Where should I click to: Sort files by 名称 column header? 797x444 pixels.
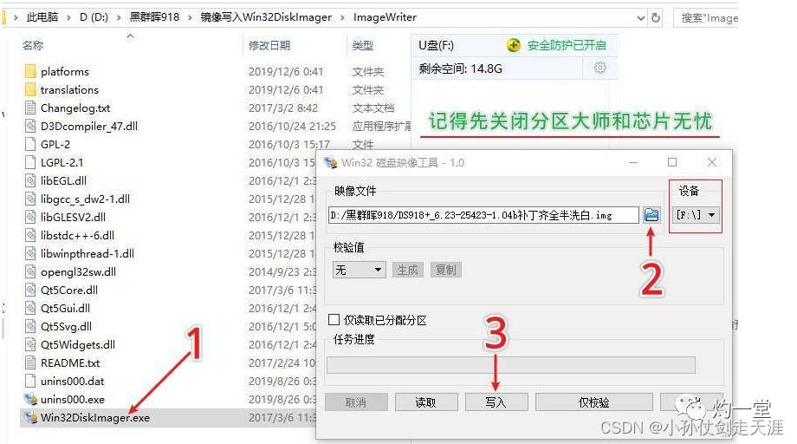click(33, 46)
